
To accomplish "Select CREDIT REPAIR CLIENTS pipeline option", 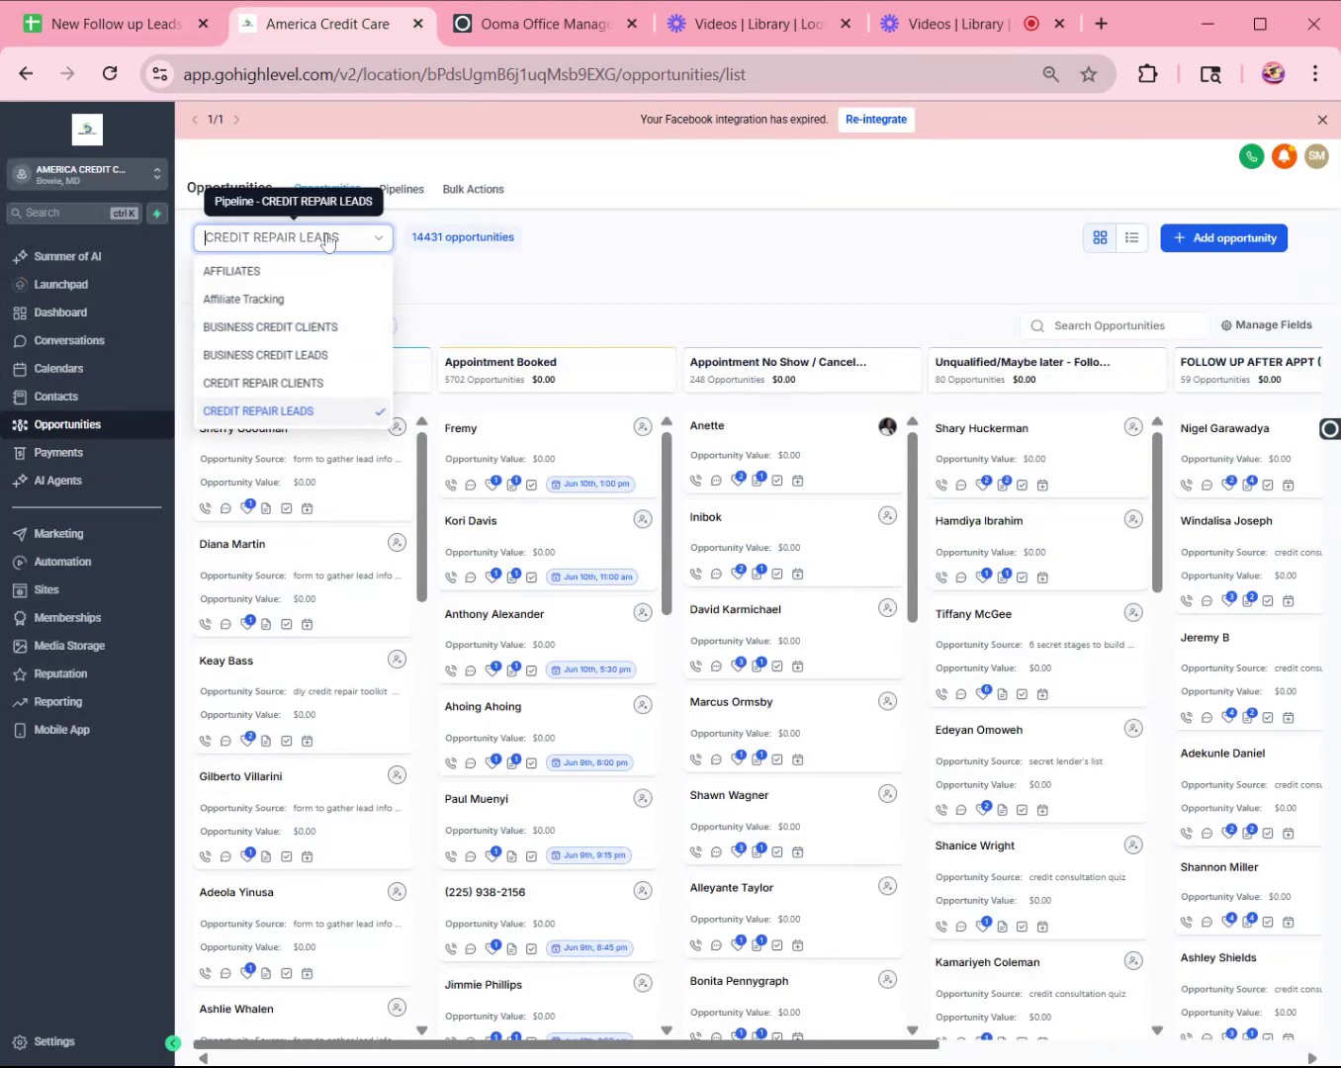I will pos(293,384).
